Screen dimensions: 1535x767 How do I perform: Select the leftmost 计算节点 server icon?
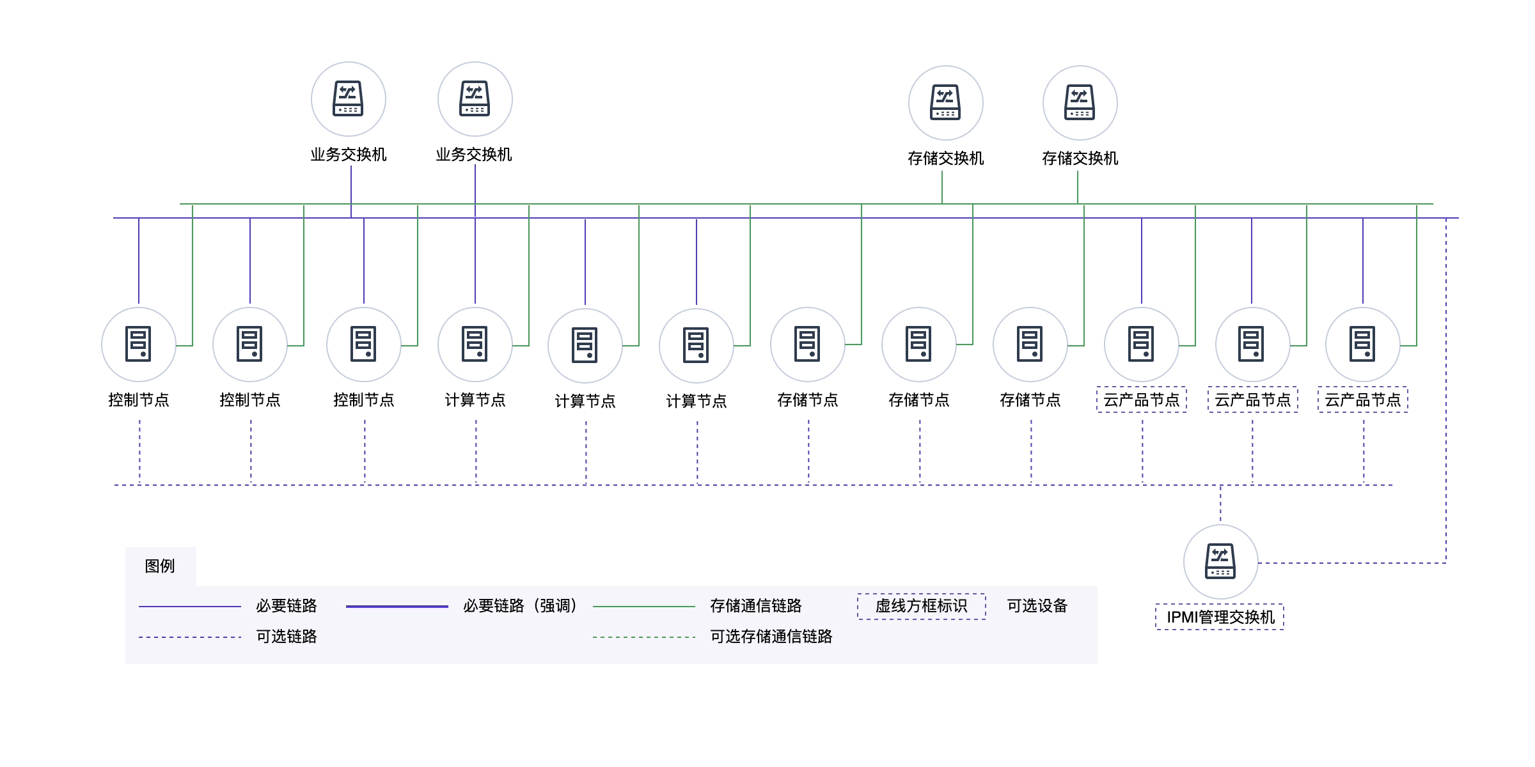tap(475, 345)
